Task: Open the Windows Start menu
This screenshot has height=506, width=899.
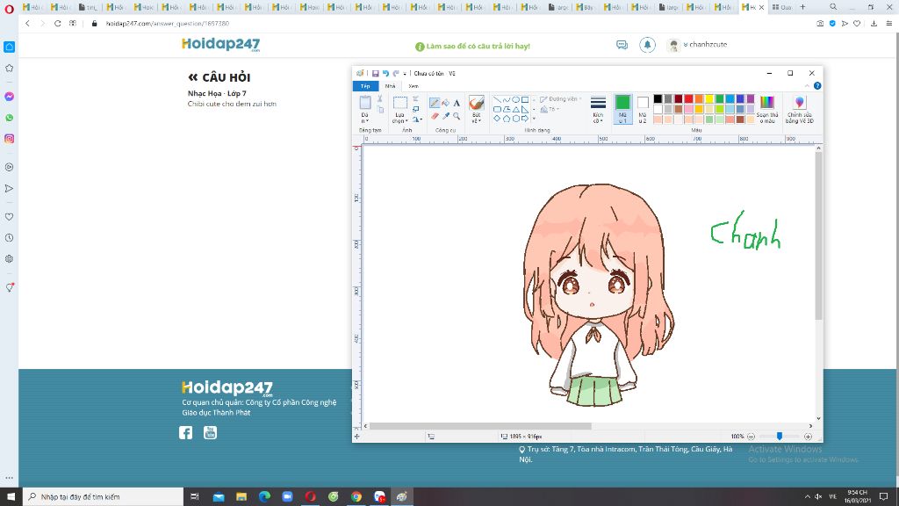Action: 11,497
